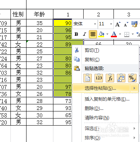The image size is (140, 142).
Task: Choose the Paste Transpose icon
Action: pyautogui.click(x=121, y=78)
